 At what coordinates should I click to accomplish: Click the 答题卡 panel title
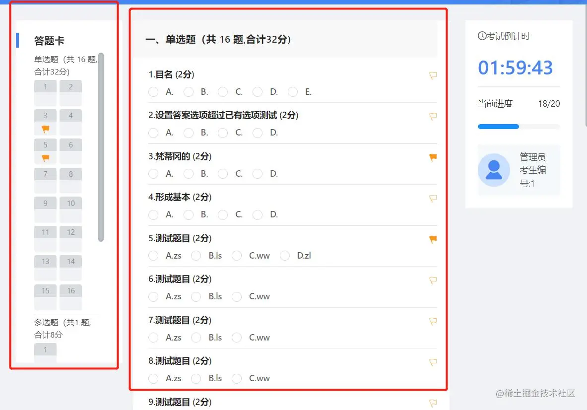(49, 40)
